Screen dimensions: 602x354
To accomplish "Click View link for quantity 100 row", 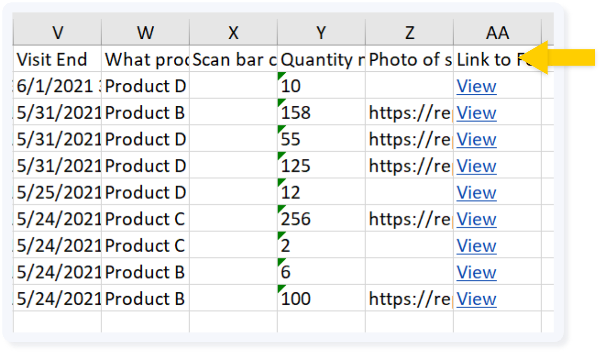I will click(x=476, y=299).
